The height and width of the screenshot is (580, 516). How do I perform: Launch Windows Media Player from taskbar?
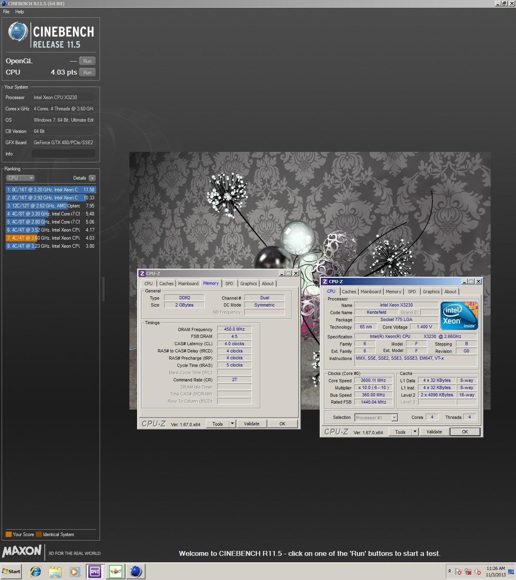coord(75,571)
